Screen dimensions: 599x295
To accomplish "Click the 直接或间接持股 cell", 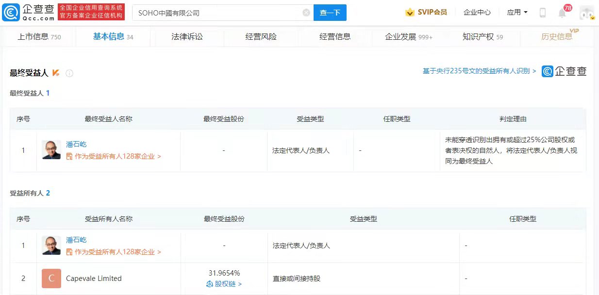I will coord(297,279).
